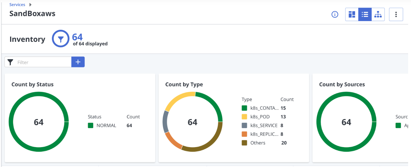The height and width of the screenshot is (167, 411).
Task: Switch to topology hierarchy view
Action: tap(378, 14)
